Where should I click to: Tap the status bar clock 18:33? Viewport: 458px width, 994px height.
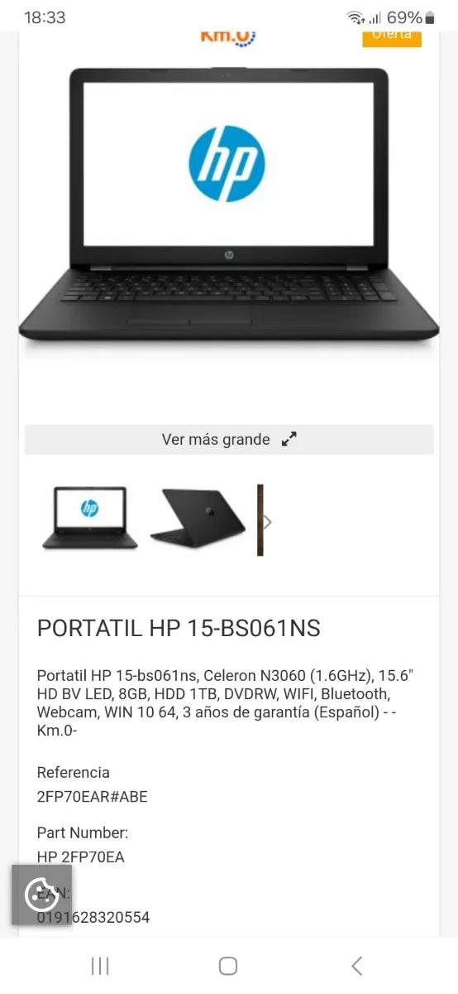click(45, 17)
